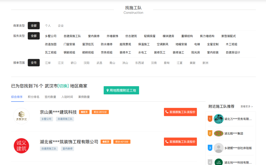The height and width of the screenshot is (165, 266).
Task: Expand 查看更多 nearby construction teams
Action: [246, 107]
